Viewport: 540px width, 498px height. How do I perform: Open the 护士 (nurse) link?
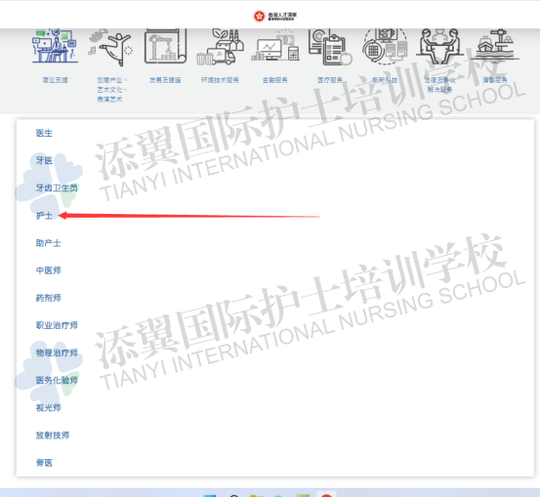(44, 216)
